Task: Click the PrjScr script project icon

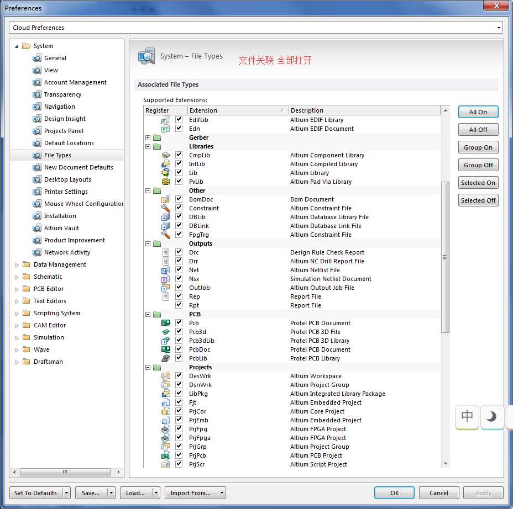Action: click(166, 464)
